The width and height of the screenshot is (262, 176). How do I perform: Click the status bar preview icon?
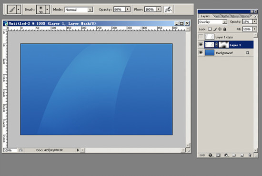click(x=20, y=150)
